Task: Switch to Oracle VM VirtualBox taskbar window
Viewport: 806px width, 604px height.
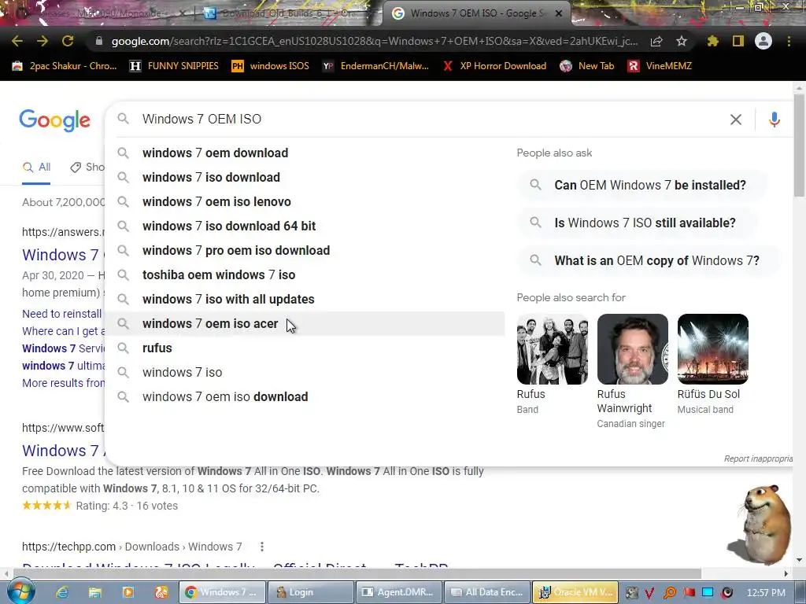Action: [x=575, y=592]
